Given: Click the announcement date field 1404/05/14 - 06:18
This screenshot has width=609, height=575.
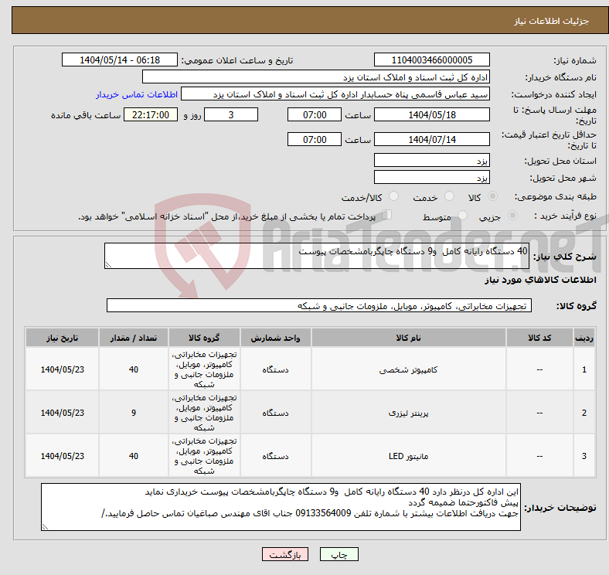Looking at the screenshot, I should coord(120,60).
